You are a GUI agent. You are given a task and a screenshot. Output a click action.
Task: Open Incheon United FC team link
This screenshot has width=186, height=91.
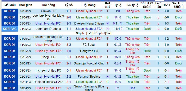coord(48,71)
